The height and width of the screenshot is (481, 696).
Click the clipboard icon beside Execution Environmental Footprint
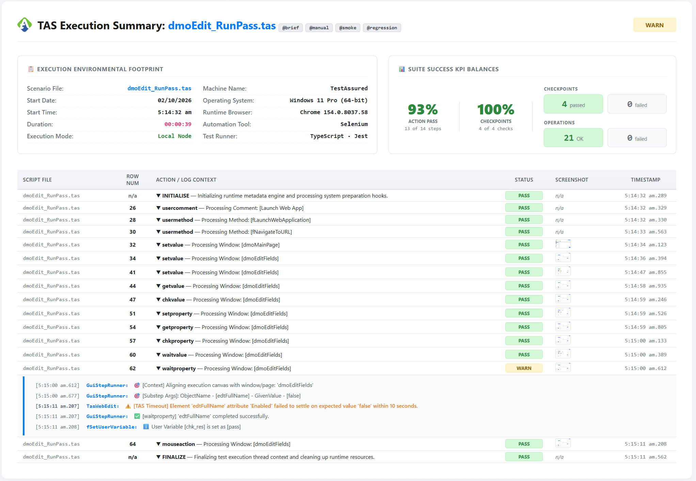coord(31,69)
